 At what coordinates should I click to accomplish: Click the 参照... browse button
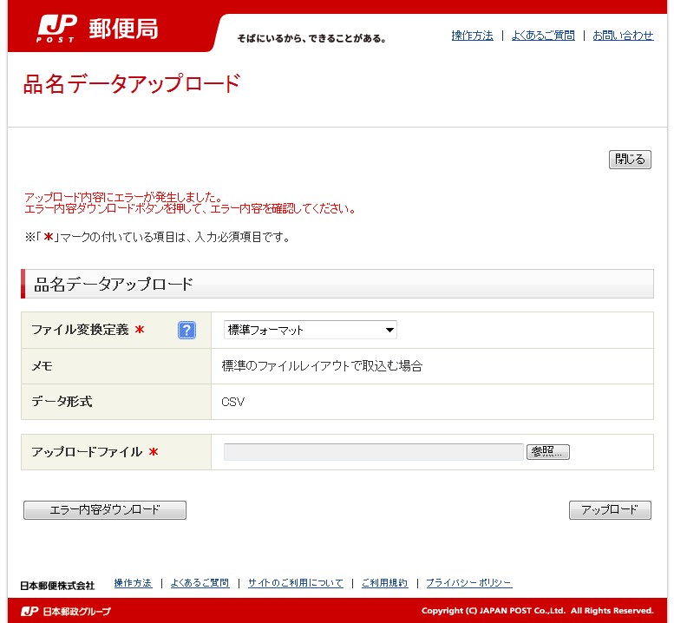pyautogui.click(x=547, y=452)
